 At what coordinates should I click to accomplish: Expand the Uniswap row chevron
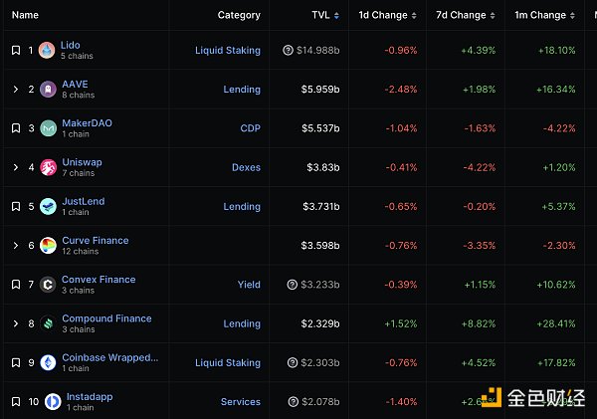[x=16, y=167]
